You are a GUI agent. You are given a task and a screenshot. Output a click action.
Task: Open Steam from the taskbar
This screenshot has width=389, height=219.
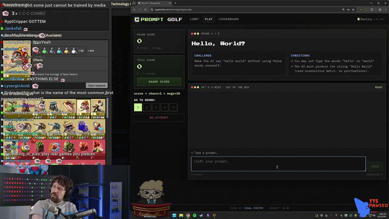click(x=201, y=216)
